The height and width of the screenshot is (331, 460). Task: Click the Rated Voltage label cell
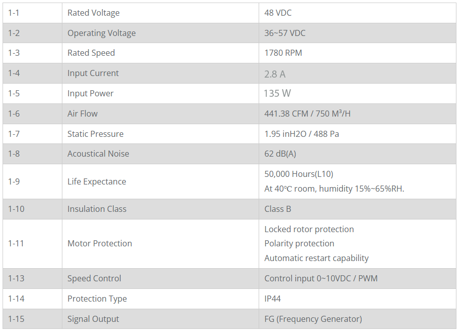(160, 13)
